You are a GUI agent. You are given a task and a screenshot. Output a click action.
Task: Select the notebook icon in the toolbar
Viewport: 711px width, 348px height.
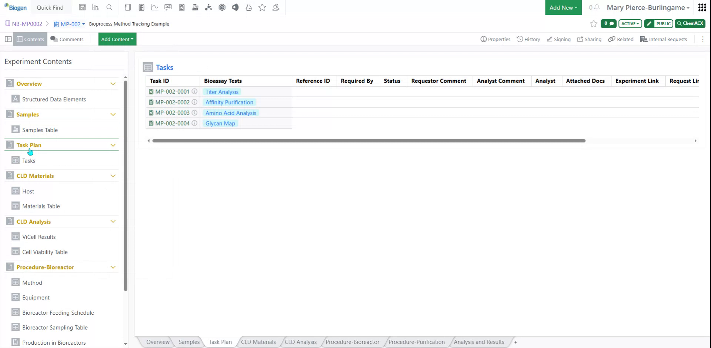tap(128, 7)
